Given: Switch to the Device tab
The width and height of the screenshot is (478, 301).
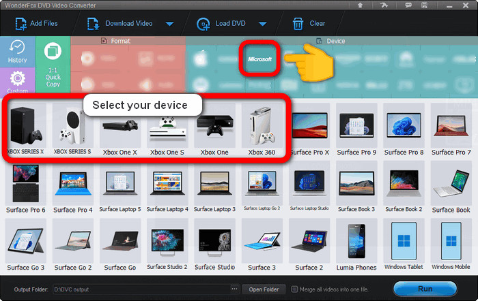Looking at the screenshot, I should point(331,41).
